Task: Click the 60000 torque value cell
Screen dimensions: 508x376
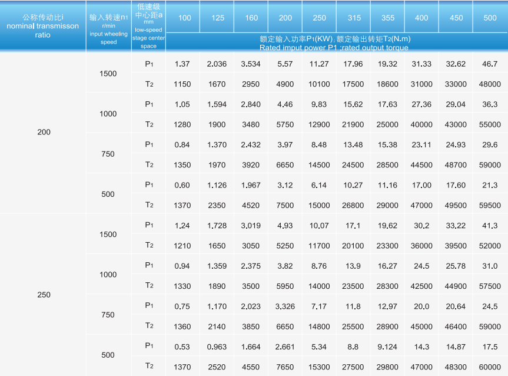Action: (490, 367)
